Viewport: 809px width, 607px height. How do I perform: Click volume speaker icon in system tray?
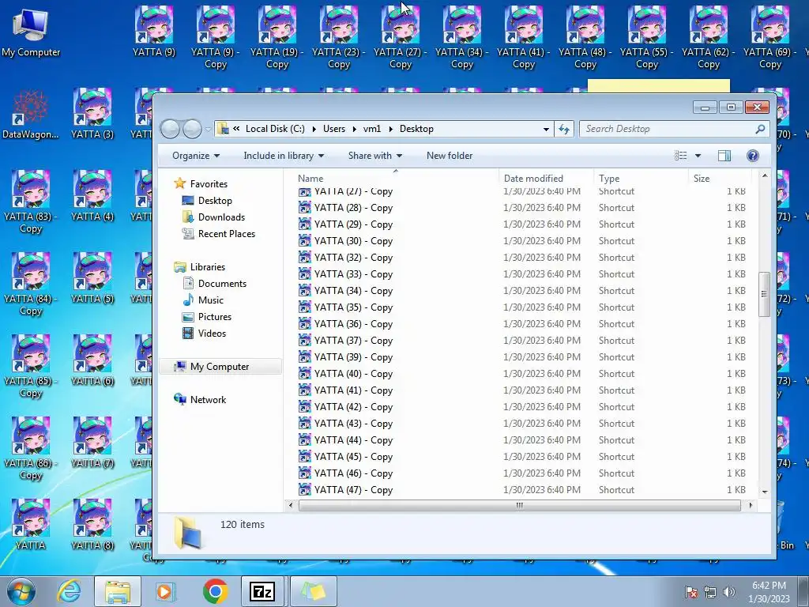pyautogui.click(x=728, y=592)
